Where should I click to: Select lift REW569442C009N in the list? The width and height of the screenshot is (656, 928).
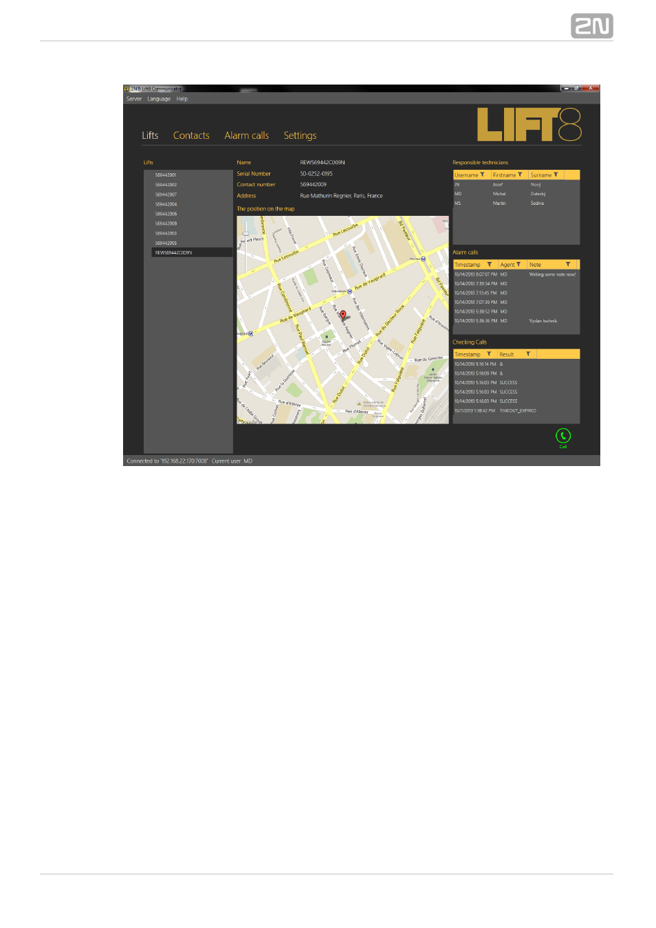click(x=192, y=252)
